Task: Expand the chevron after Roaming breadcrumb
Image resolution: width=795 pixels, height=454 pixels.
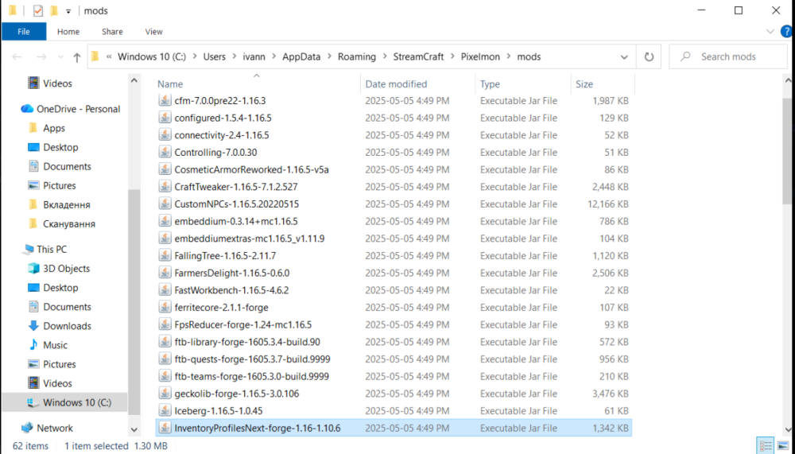Action: coord(384,56)
